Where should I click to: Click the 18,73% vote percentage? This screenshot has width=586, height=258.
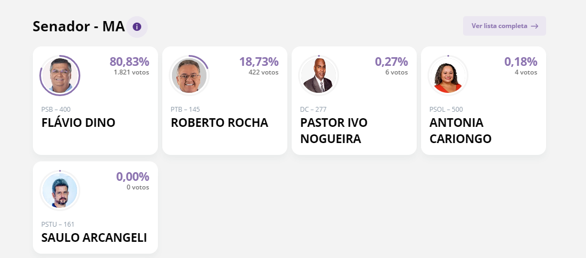(259, 62)
